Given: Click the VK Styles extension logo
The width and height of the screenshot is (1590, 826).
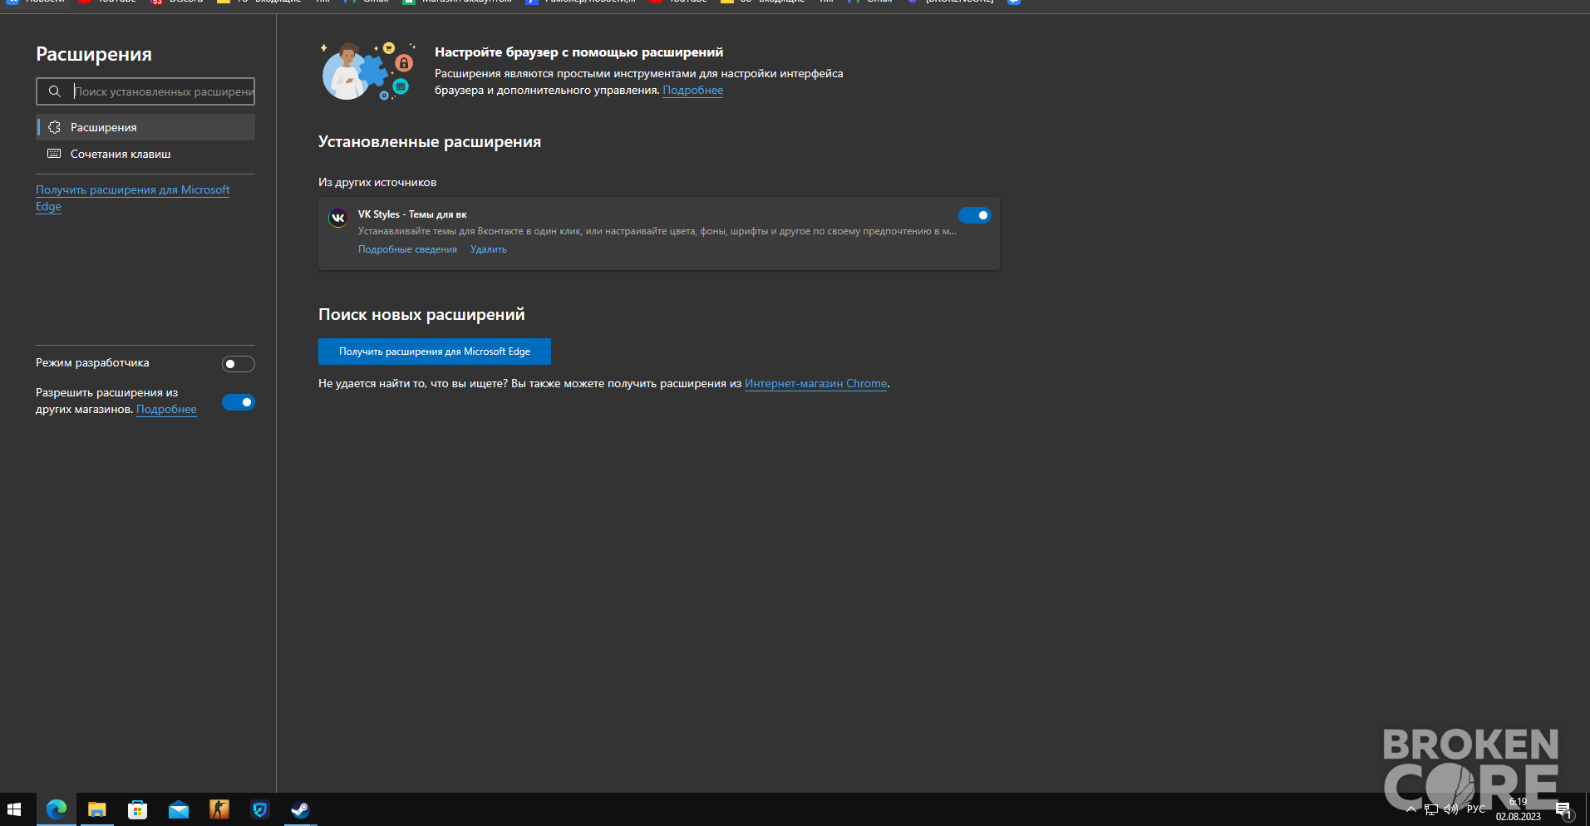Looking at the screenshot, I should pyautogui.click(x=338, y=218).
